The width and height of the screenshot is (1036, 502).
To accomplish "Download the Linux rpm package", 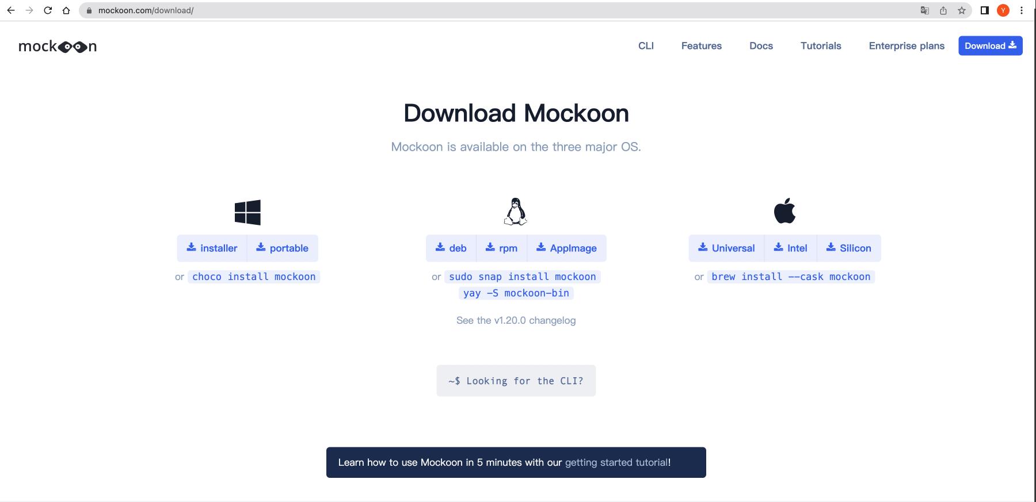I will pyautogui.click(x=501, y=248).
